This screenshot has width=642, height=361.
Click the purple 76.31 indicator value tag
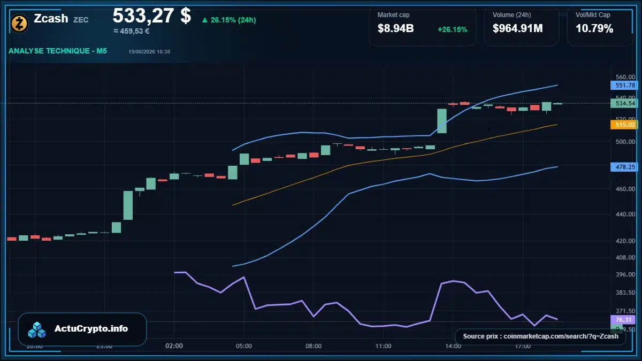click(x=624, y=319)
